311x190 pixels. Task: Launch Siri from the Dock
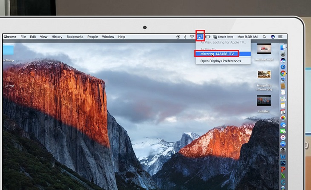pos(283,60)
